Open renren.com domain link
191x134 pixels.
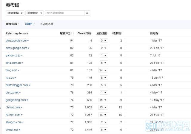(x=13, y=115)
